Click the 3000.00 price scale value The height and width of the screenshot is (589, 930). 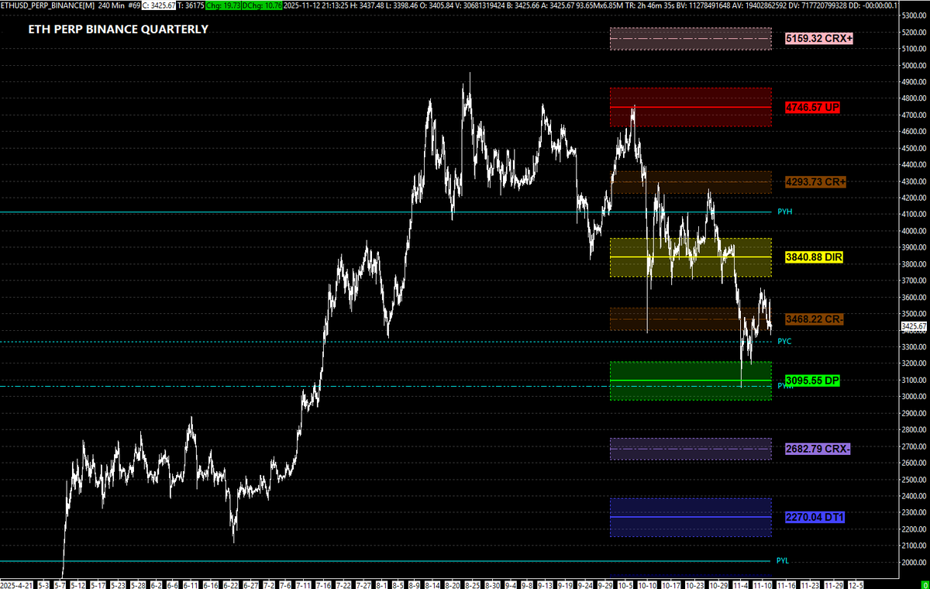[x=914, y=397]
